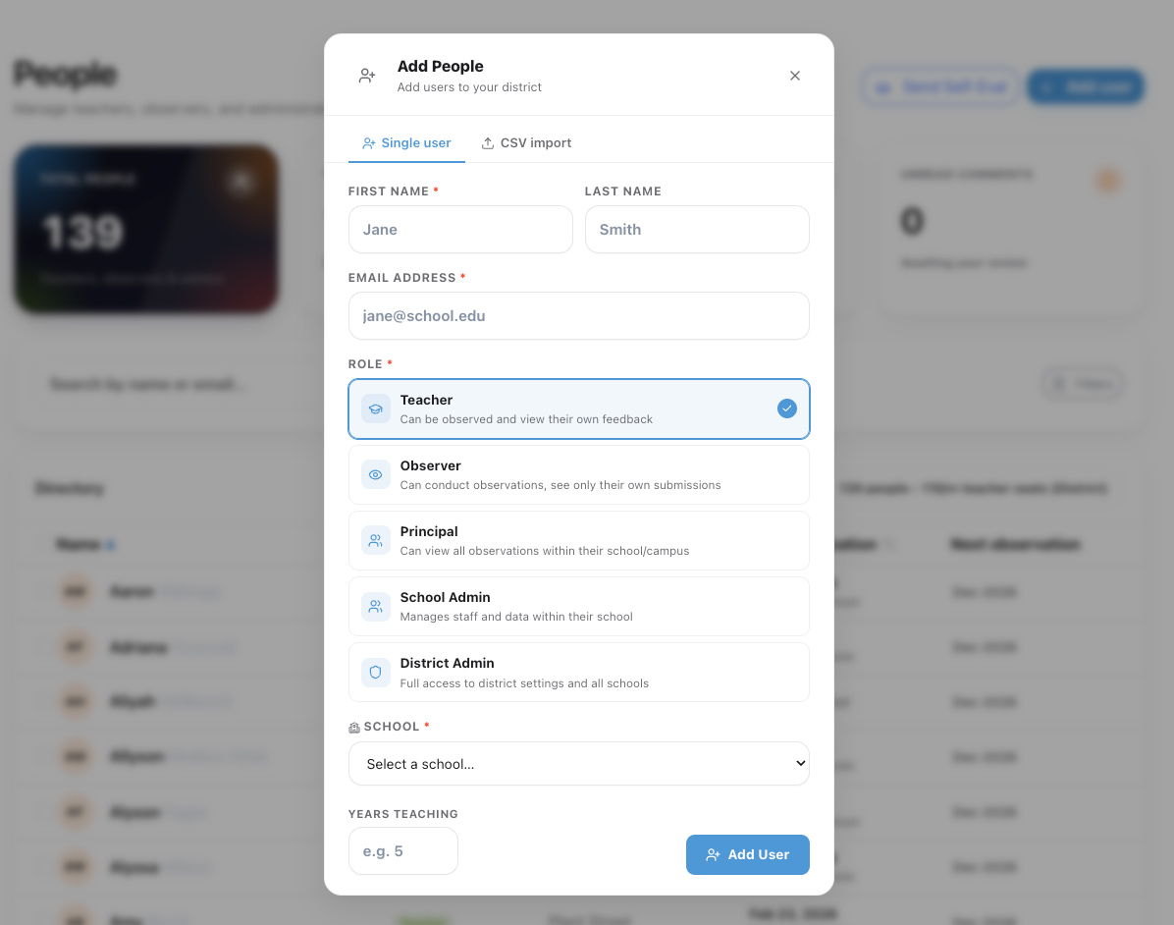Choose the District Admin role
Viewport: 1174px width, 925px height.
[579, 673]
